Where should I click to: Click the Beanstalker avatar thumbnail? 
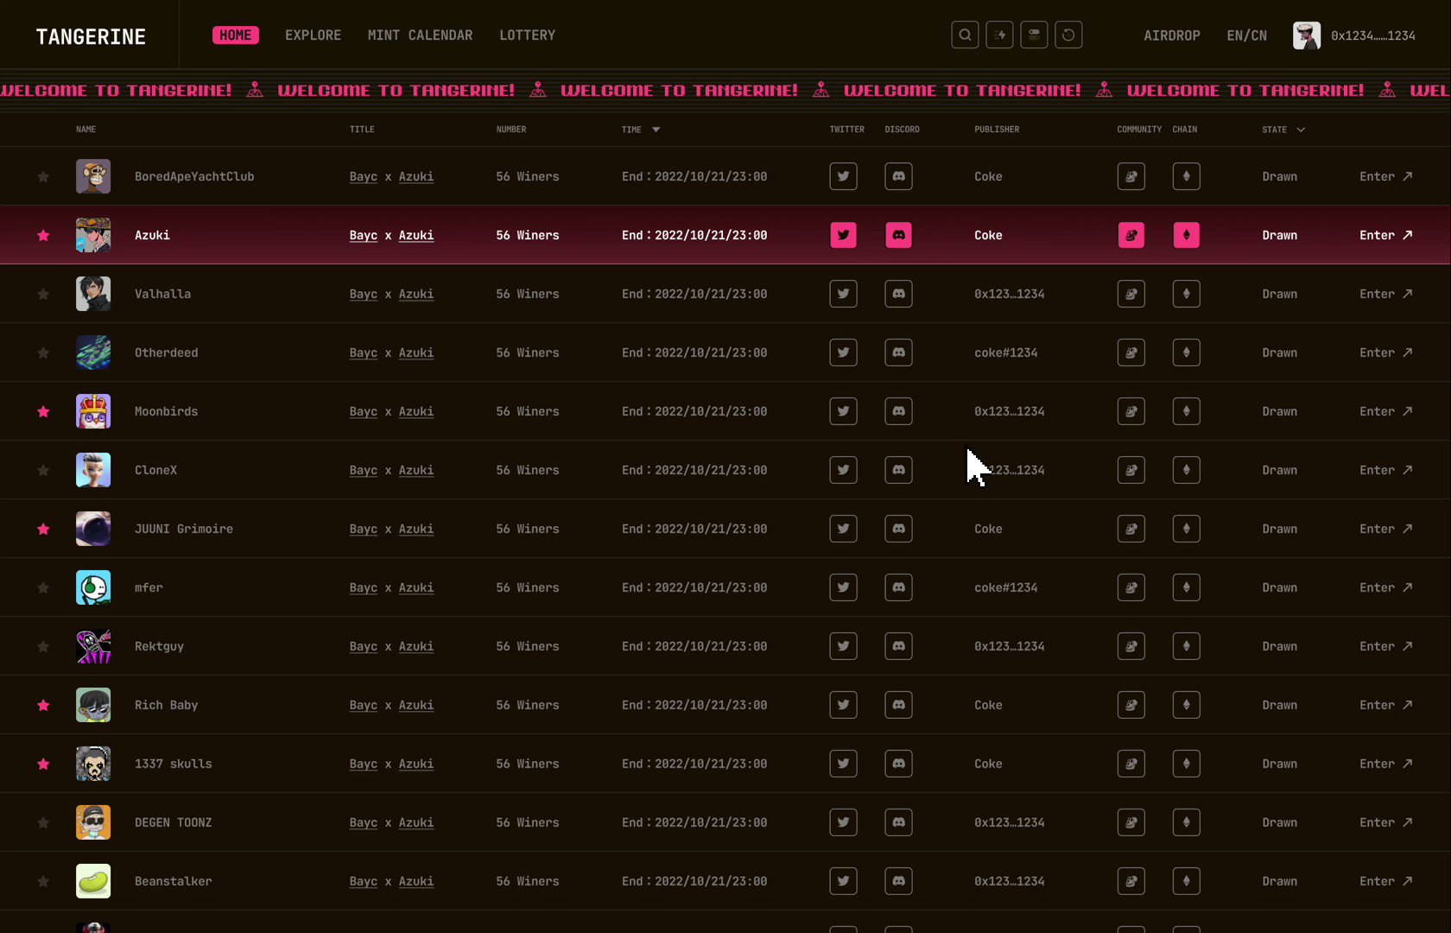click(x=93, y=881)
